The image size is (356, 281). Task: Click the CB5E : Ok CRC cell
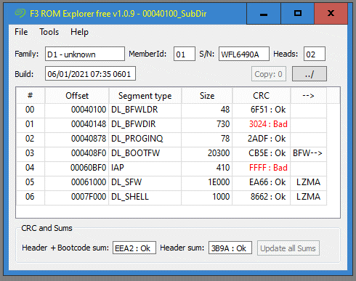tap(262, 153)
